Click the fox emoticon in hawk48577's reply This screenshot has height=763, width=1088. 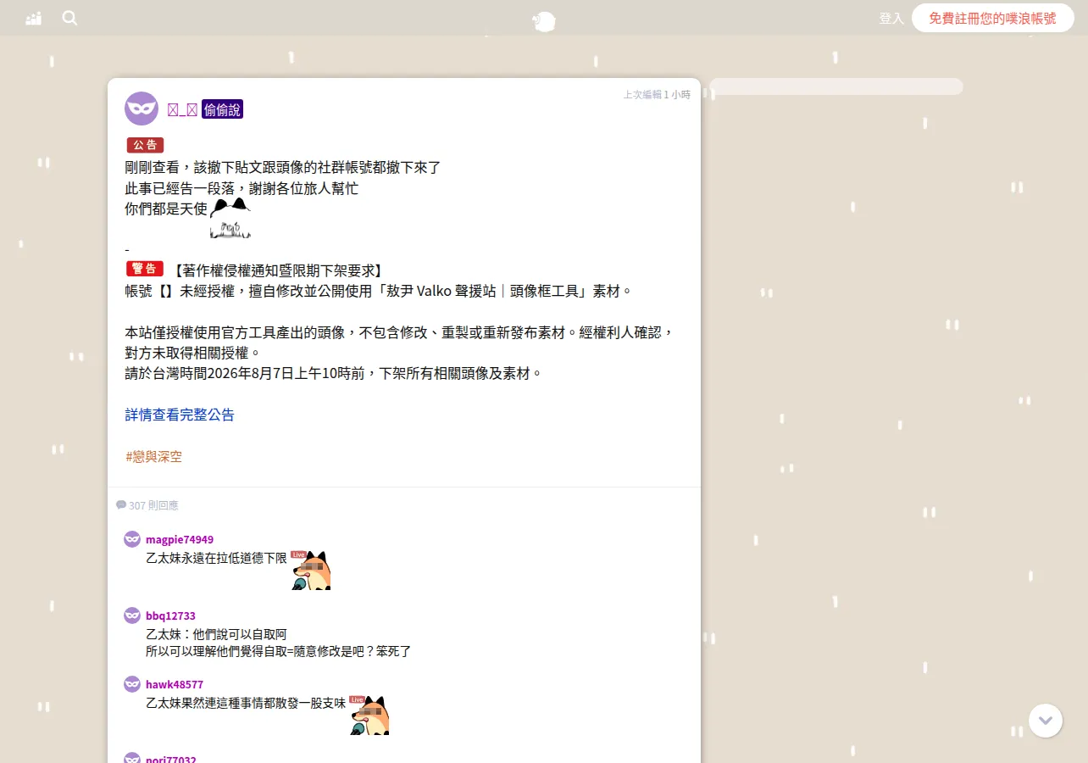pyautogui.click(x=369, y=715)
